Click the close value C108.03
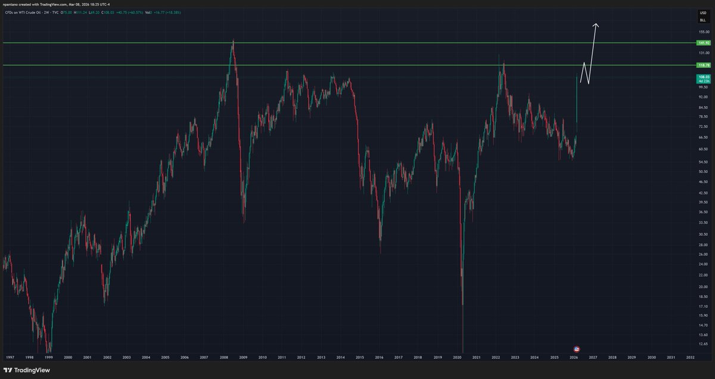The image size is (715, 379). 108,13
